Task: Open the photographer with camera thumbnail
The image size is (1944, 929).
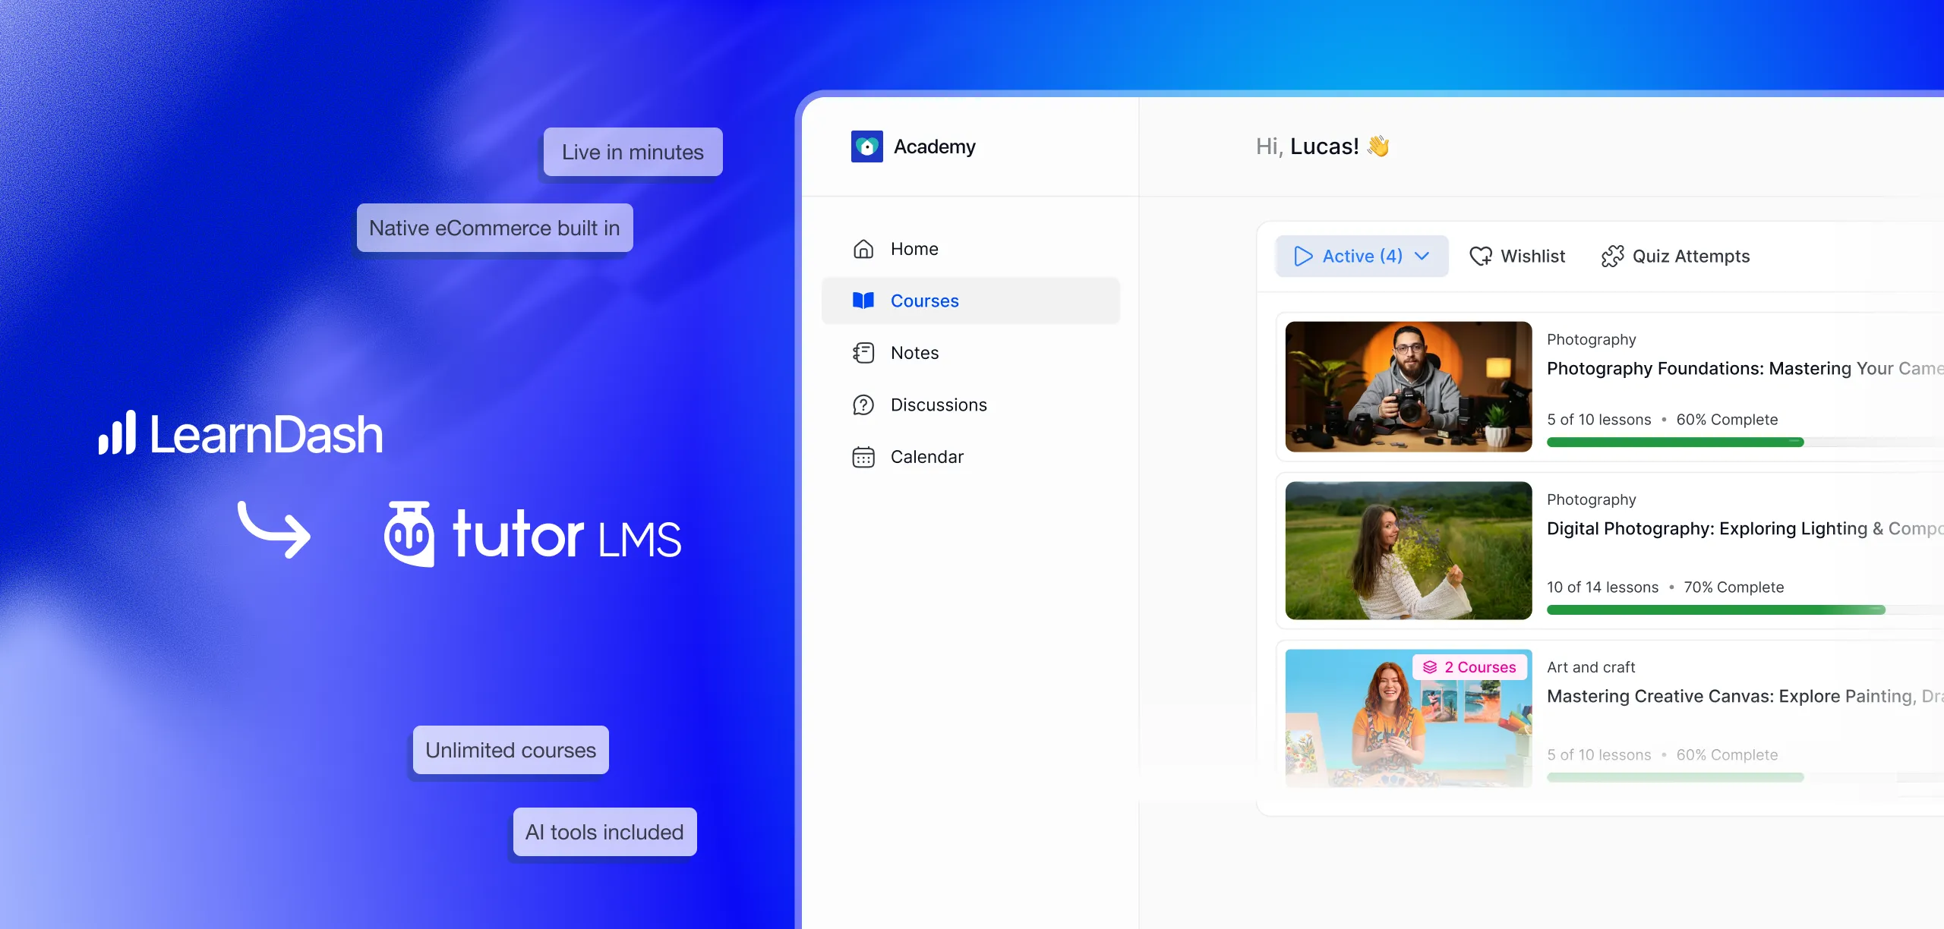Action: pyautogui.click(x=1409, y=387)
